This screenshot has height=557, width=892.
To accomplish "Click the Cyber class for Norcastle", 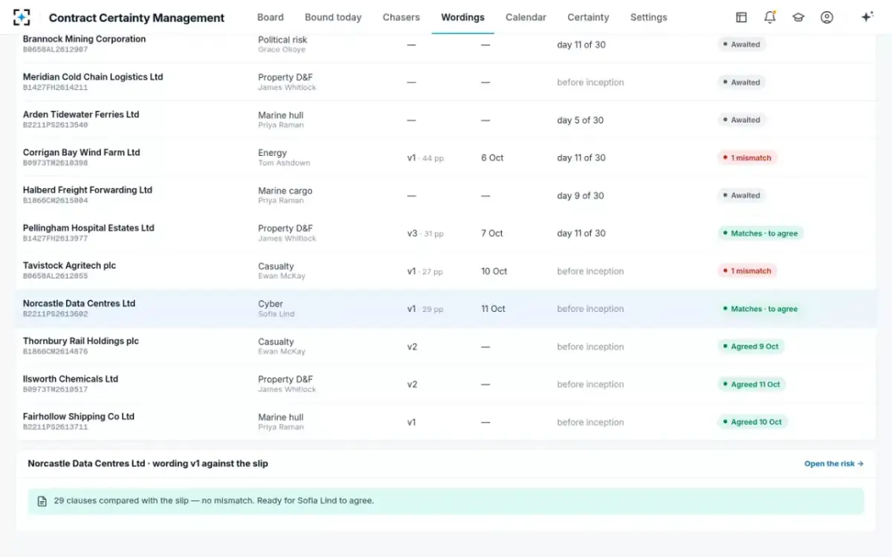I will 271,304.
